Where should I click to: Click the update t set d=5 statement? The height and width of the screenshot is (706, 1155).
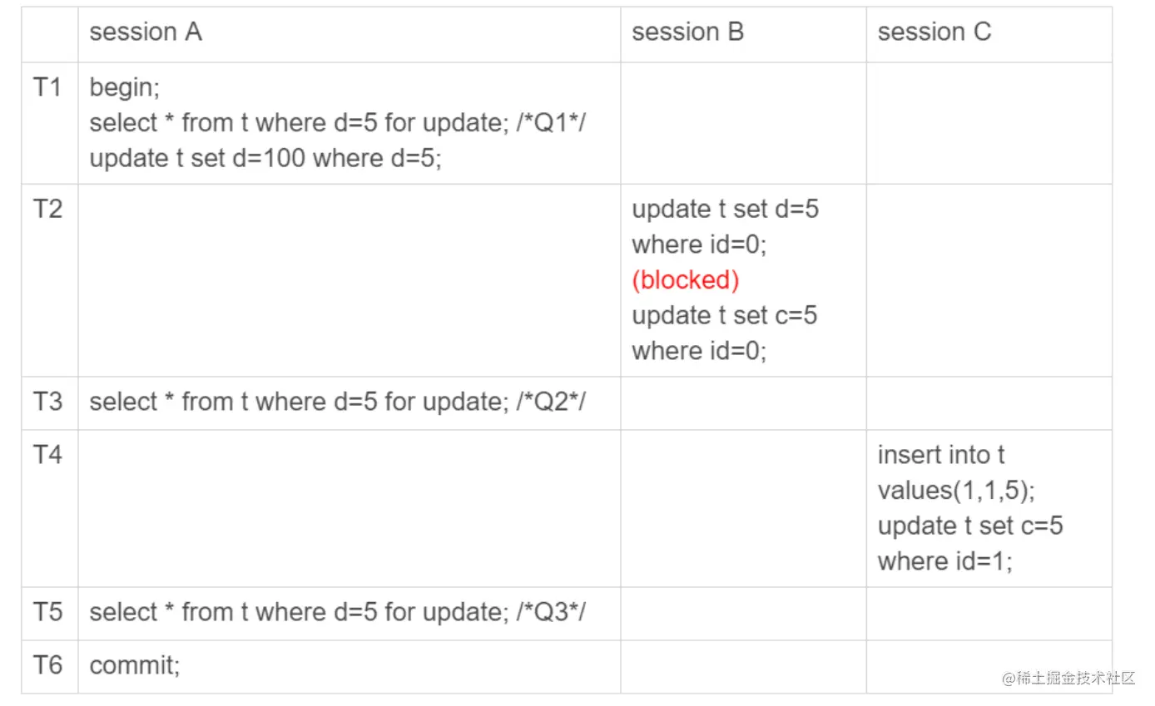725,226
